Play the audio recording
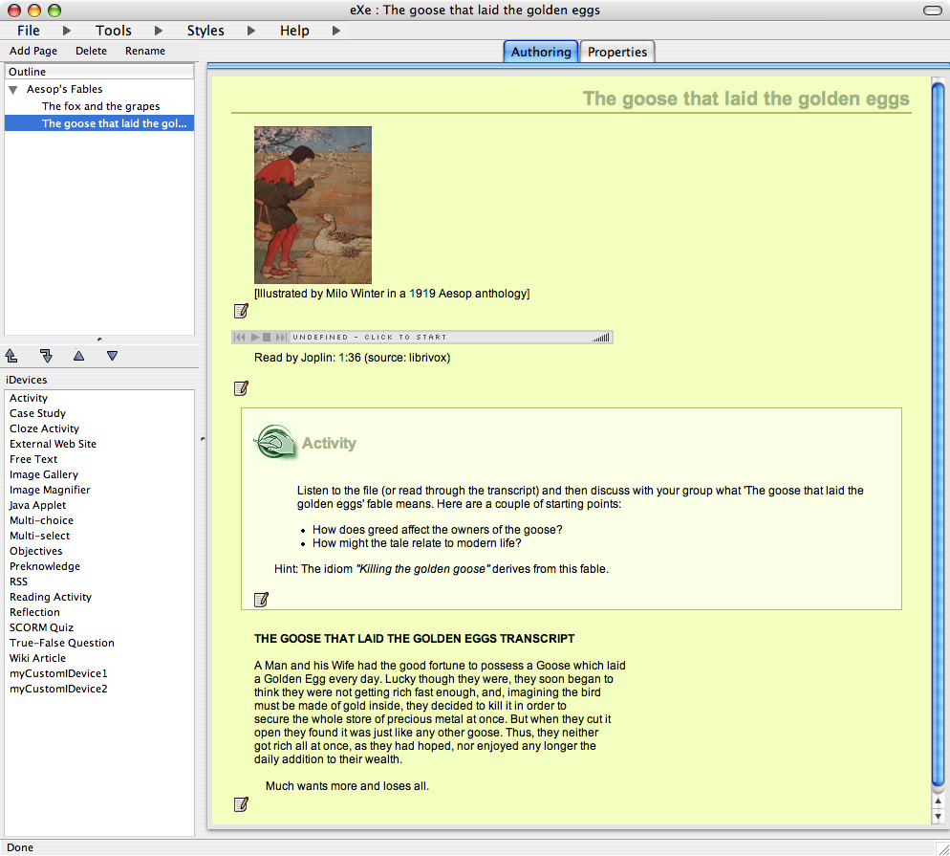 click(255, 337)
